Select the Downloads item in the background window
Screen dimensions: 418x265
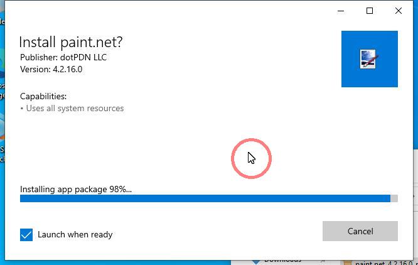282,261
